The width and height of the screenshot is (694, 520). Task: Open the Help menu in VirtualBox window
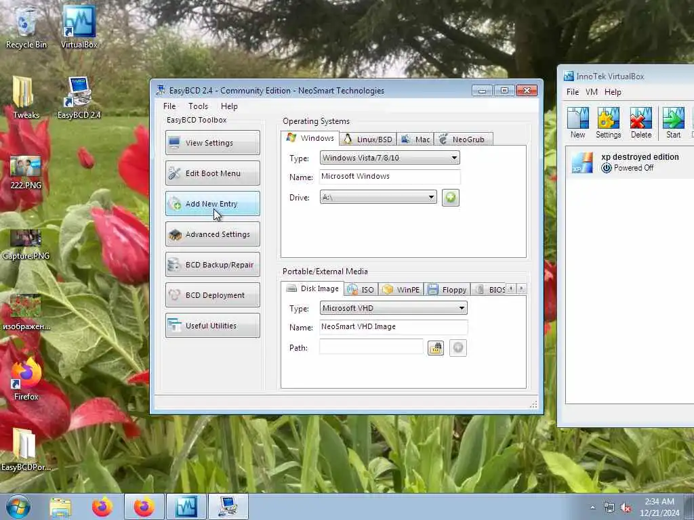[x=613, y=92]
